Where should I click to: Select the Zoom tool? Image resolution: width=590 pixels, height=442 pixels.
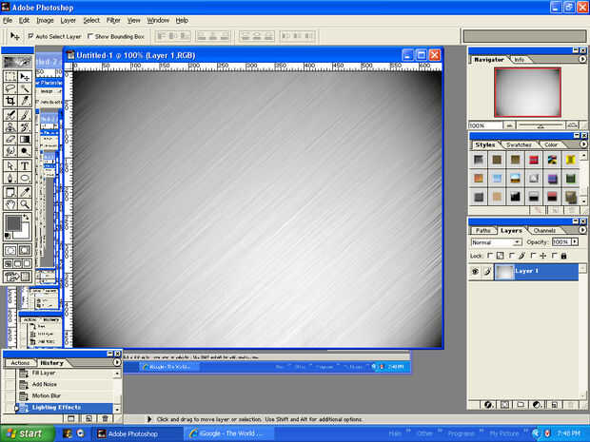click(x=25, y=204)
